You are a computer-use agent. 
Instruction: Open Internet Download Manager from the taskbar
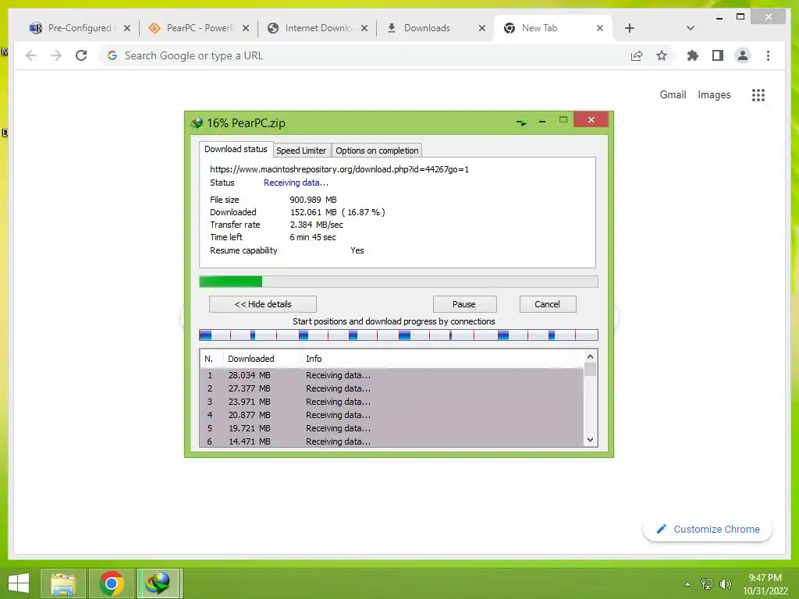[x=158, y=583]
